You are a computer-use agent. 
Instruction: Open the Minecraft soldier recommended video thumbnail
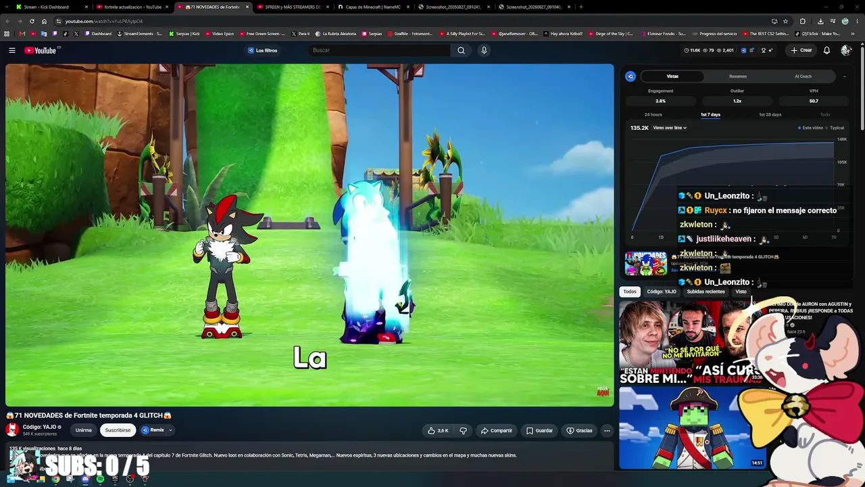(x=693, y=428)
